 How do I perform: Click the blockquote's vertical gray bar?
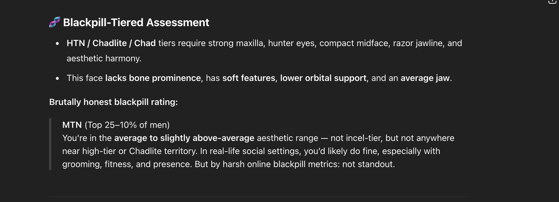[50, 144]
